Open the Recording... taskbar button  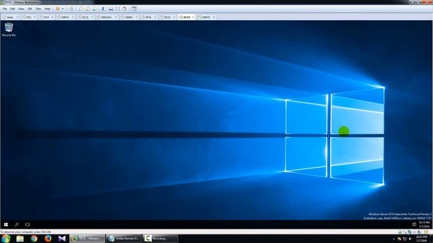[x=160, y=238]
